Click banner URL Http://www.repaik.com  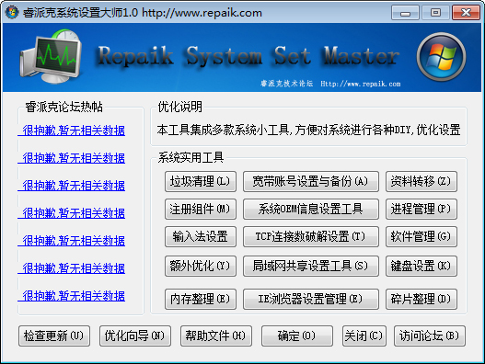(361, 84)
